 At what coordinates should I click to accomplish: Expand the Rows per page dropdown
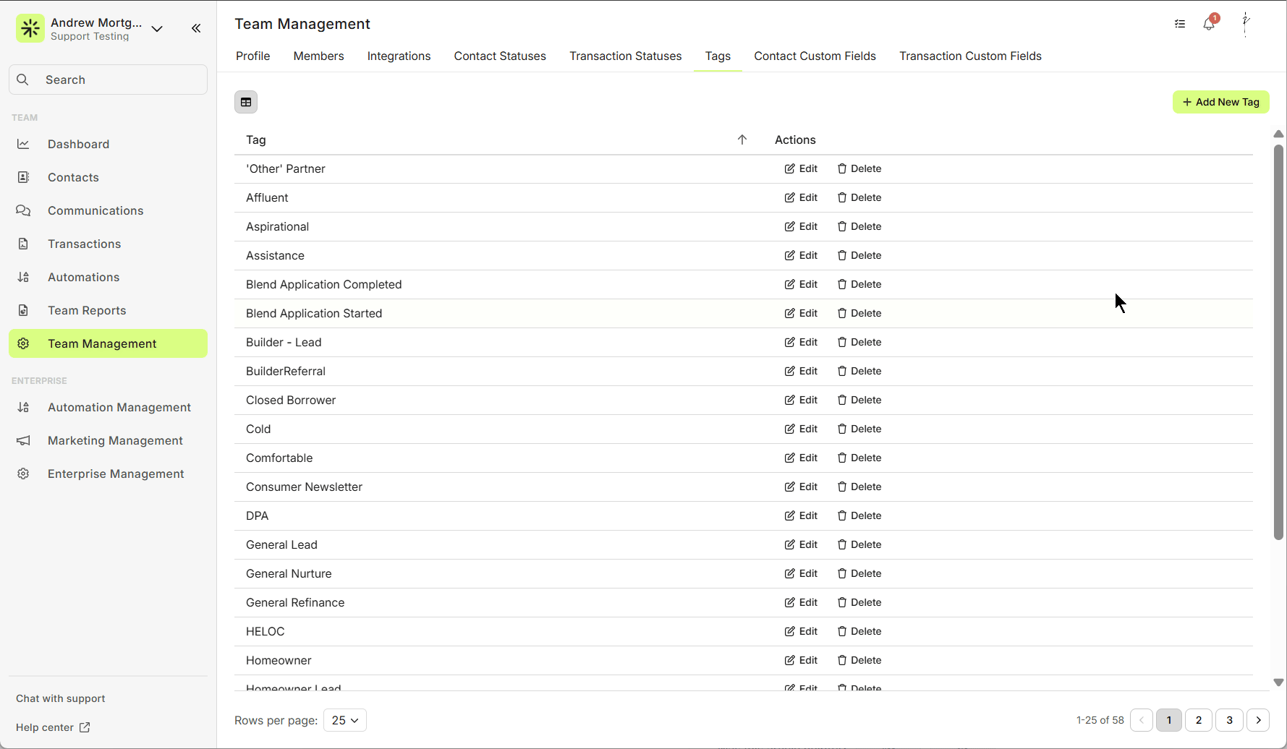point(345,720)
